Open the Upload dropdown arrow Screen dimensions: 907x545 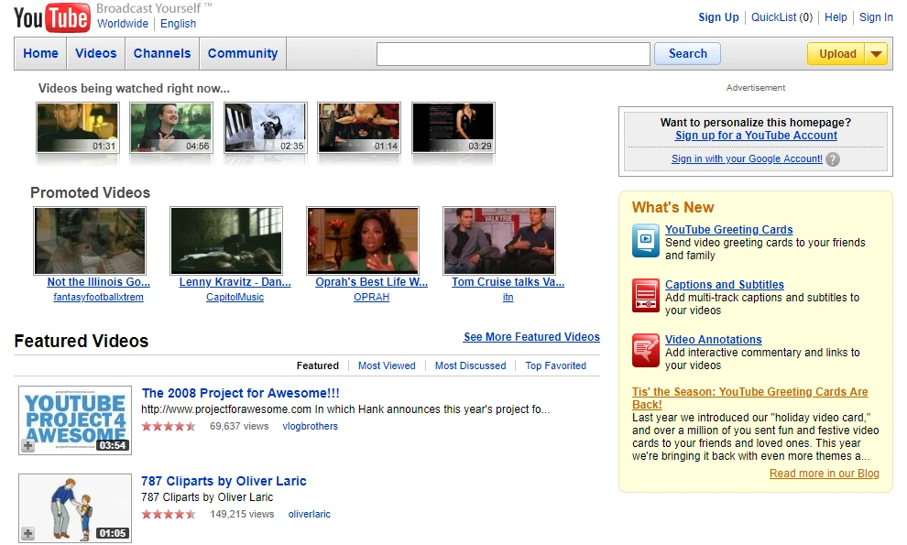coord(876,54)
